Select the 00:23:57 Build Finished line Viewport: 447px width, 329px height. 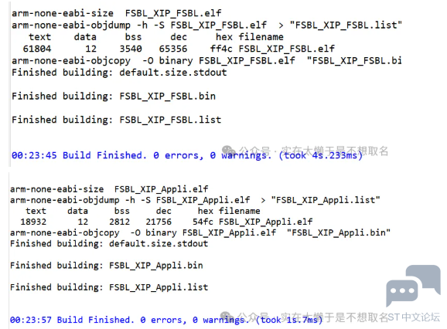click(166, 320)
